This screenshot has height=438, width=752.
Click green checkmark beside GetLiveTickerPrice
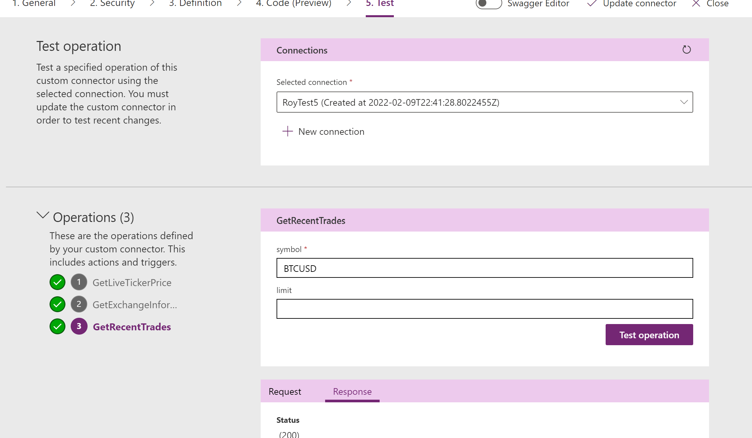[57, 282]
